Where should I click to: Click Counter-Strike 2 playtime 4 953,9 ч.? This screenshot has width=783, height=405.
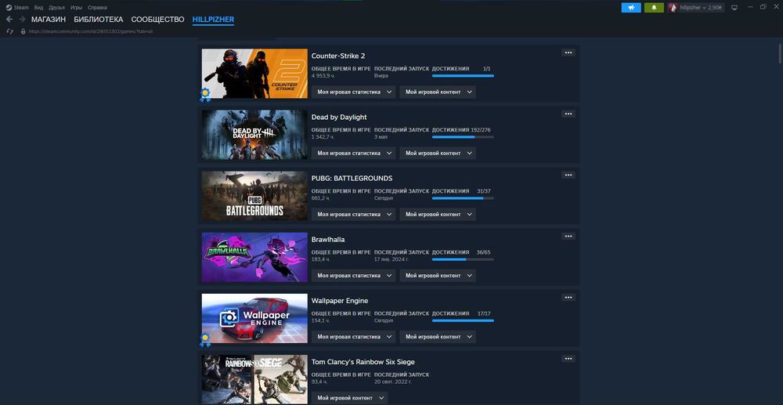pyautogui.click(x=323, y=76)
